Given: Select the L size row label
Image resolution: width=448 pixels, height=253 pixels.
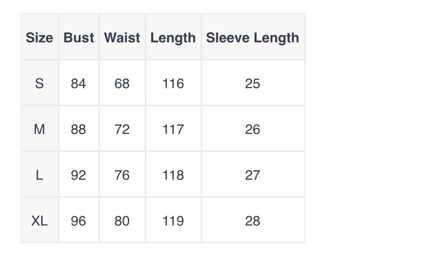Looking at the screenshot, I should 39,175.
